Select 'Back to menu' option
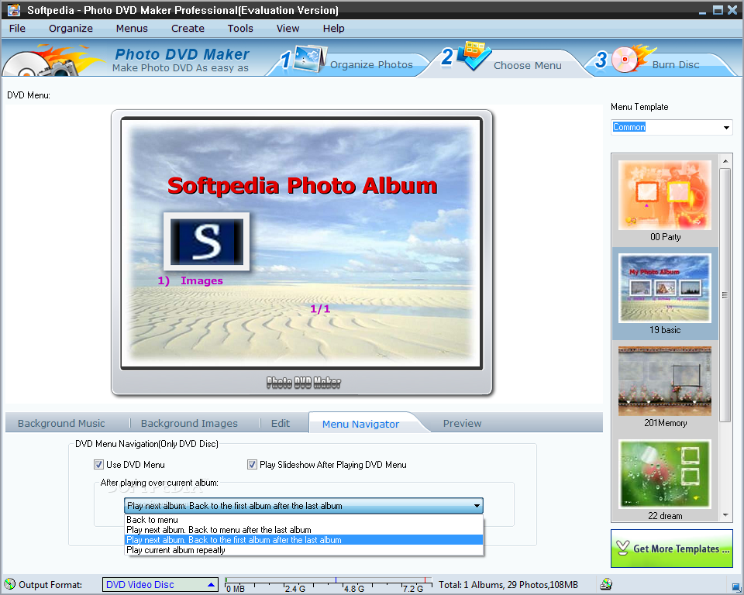 pos(304,520)
